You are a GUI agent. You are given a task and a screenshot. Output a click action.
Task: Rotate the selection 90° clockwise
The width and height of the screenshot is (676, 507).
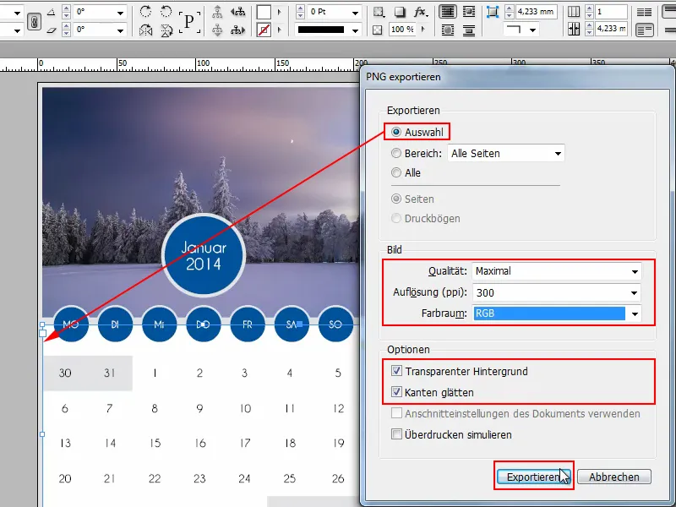(145, 12)
